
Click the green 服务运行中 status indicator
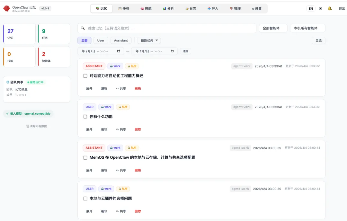[35, 82]
